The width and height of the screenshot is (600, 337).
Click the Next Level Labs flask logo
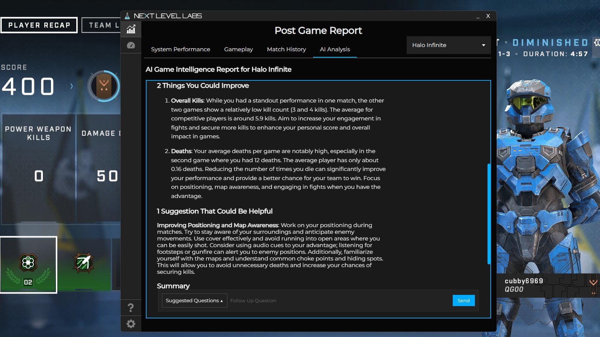[x=127, y=16]
